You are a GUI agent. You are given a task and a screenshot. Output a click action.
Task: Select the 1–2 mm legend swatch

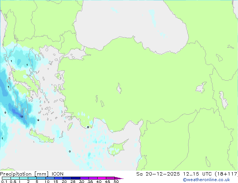[24, 178]
